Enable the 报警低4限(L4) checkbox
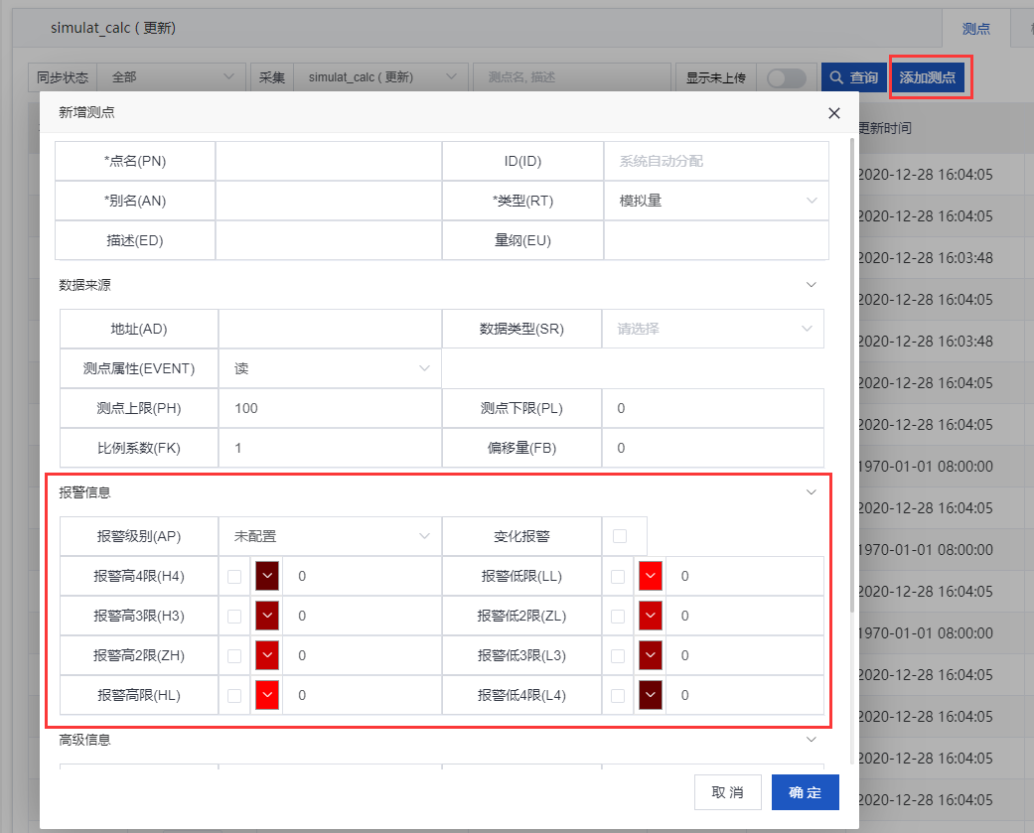The height and width of the screenshot is (833, 1034). pos(618,695)
